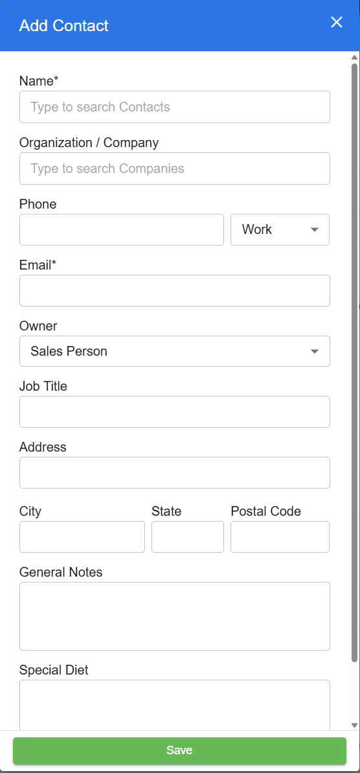Click the Owner dropdown arrow
This screenshot has width=360, height=773.
[315, 351]
